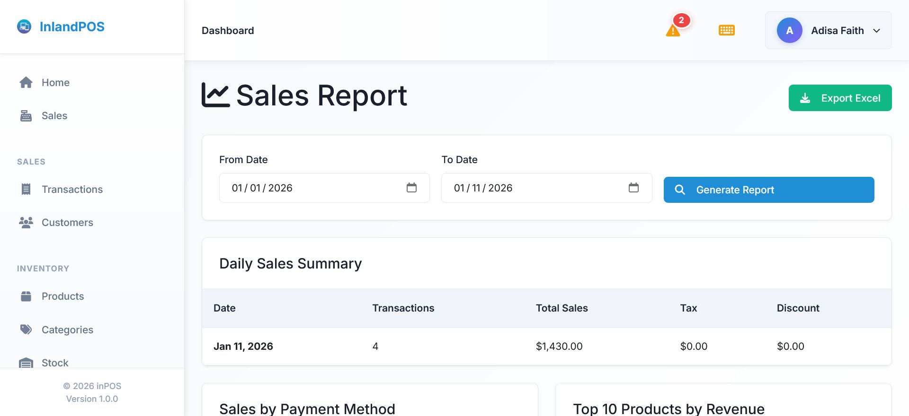
Task: Click the Products box icon
Action: [x=26, y=296]
